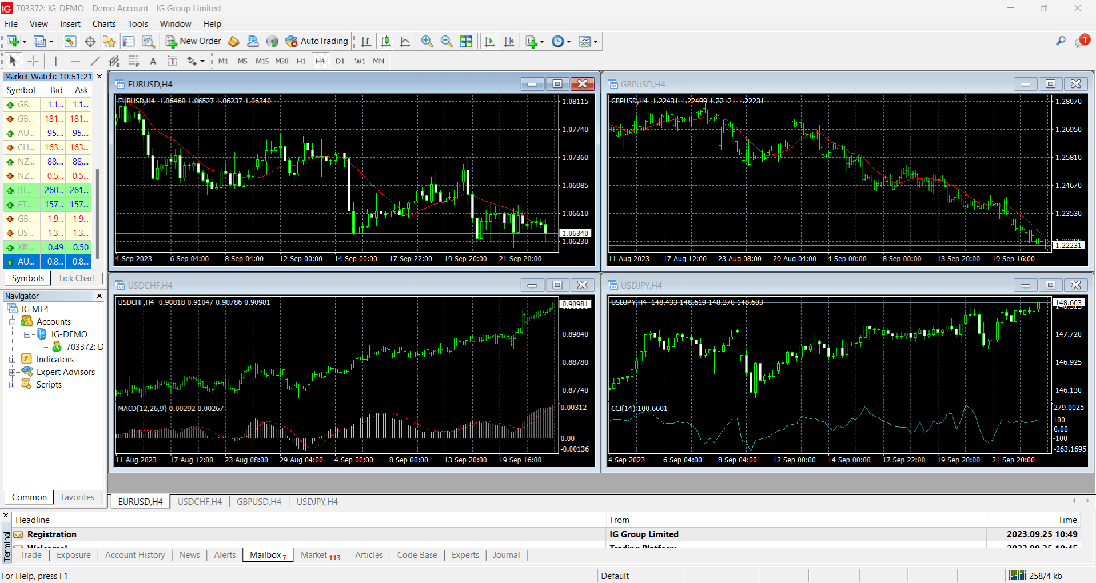Select the Crosshair tool
The image size is (1096, 583).
pyautogui.click(x=33, y=61)
